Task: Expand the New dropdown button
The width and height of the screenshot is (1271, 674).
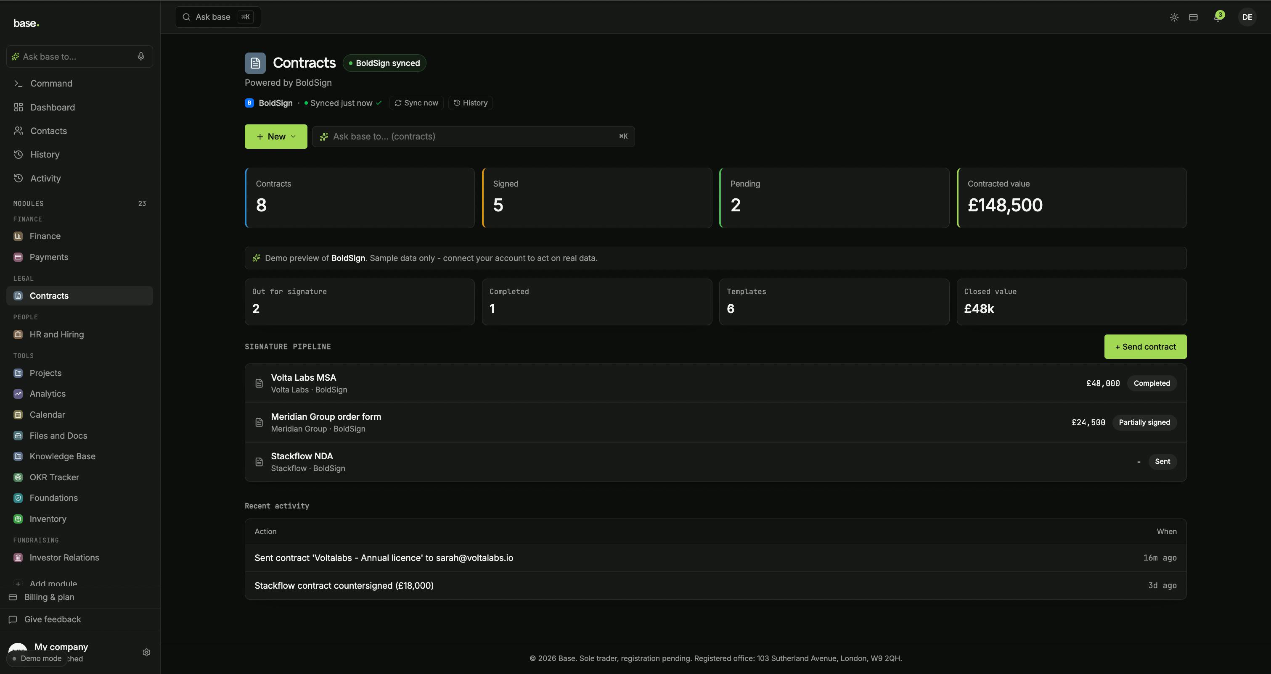Action: point(276,137)
